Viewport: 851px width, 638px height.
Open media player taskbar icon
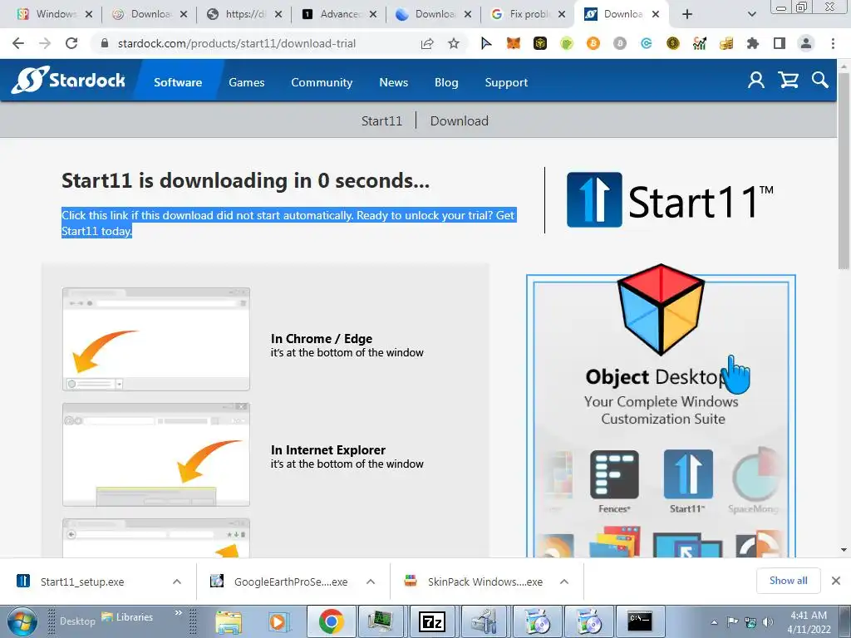(280, 621)
